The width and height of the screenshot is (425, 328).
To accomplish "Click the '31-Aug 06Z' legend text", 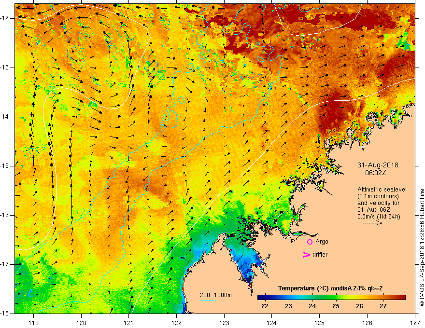I will coord(373,210).
